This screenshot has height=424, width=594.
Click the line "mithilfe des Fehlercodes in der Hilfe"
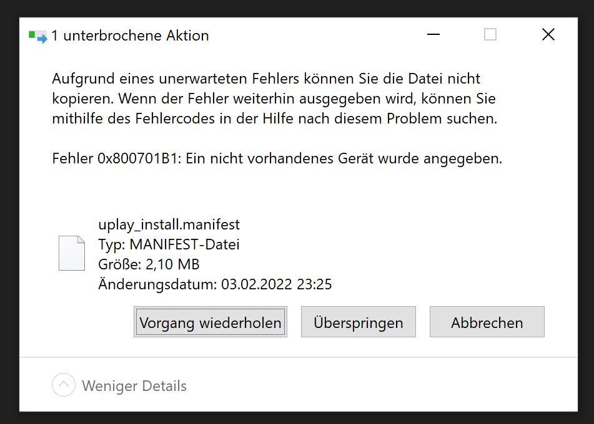click(274, 118)
